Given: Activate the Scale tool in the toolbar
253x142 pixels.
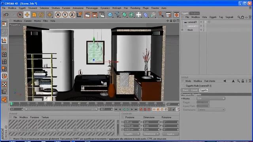Looking at the screenshot, I should click(34, 15).
